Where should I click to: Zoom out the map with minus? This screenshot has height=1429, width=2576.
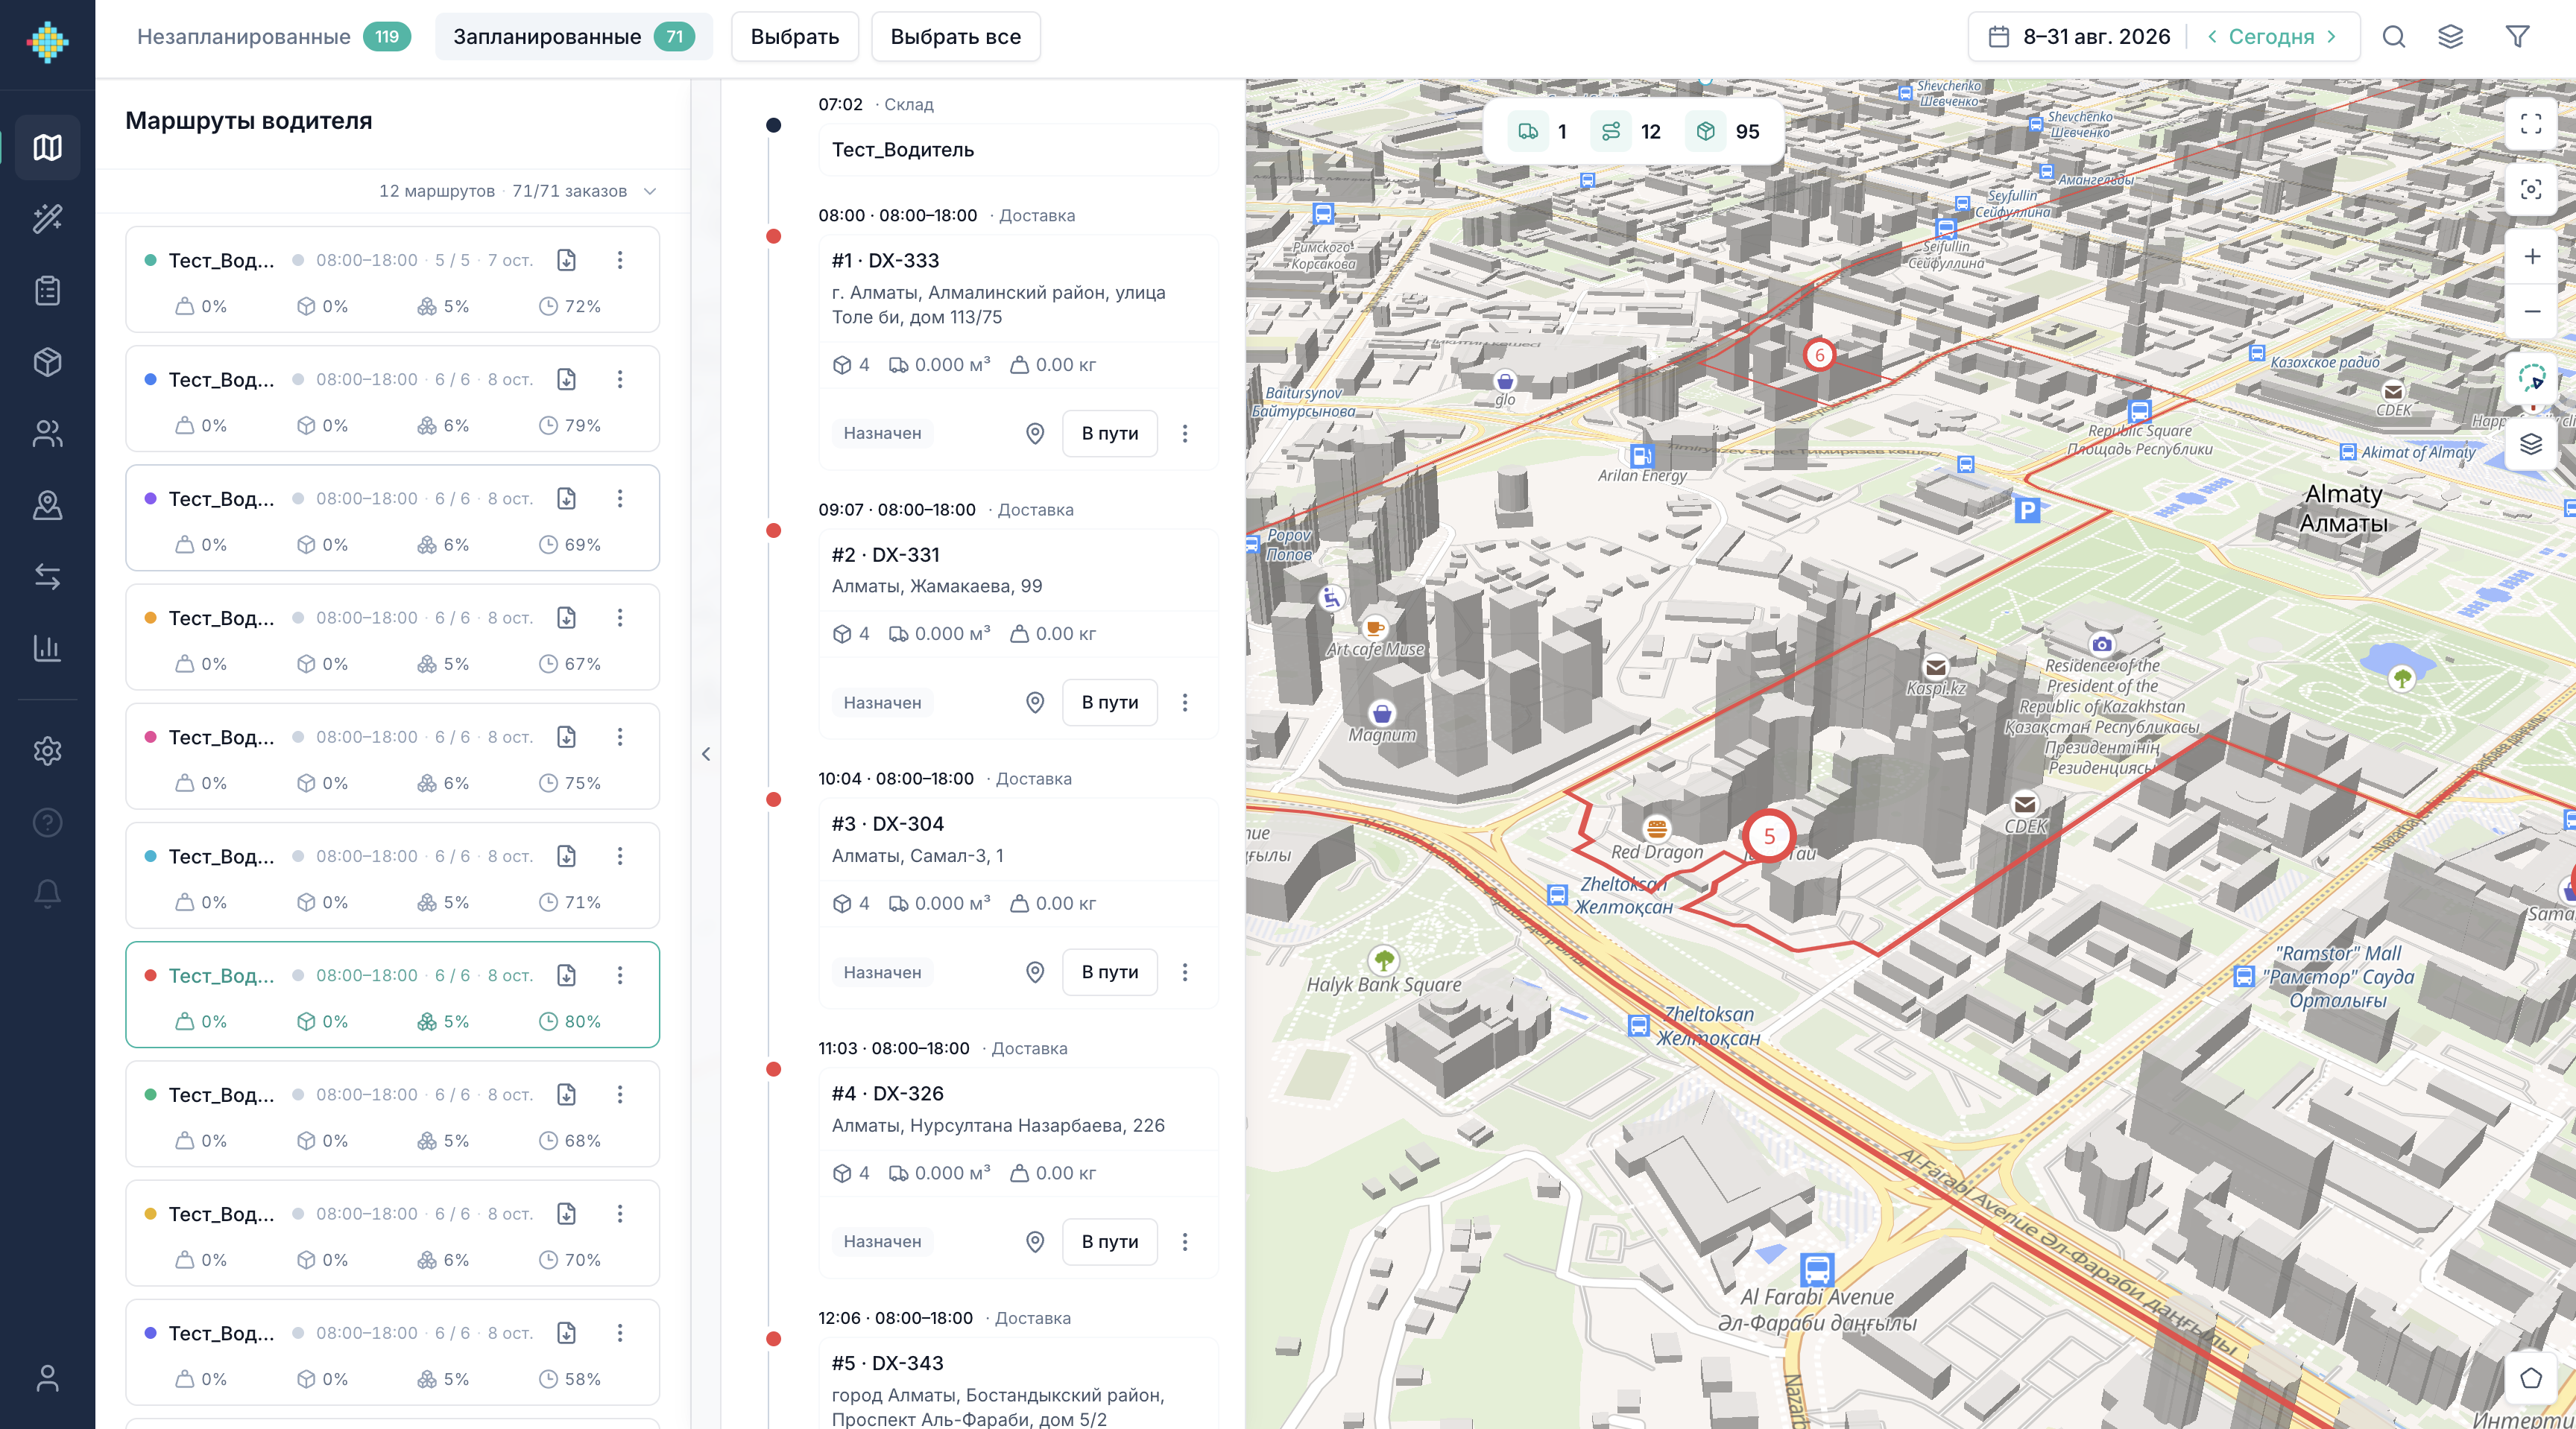2532,311
